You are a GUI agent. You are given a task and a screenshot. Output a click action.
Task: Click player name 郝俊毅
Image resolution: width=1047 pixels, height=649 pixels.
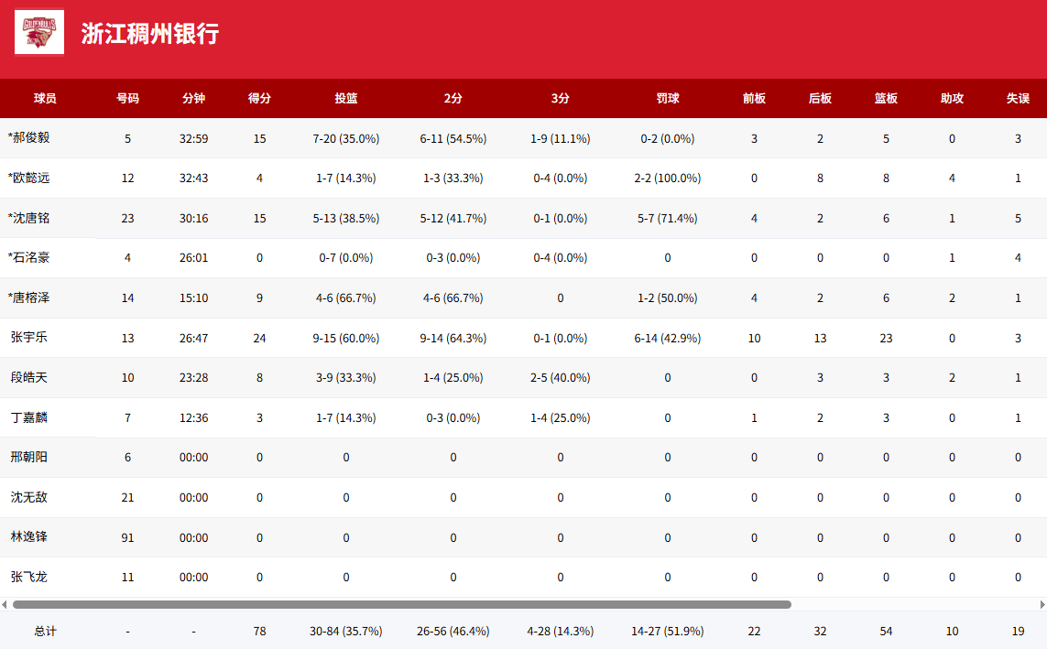(x=29, y=138)
